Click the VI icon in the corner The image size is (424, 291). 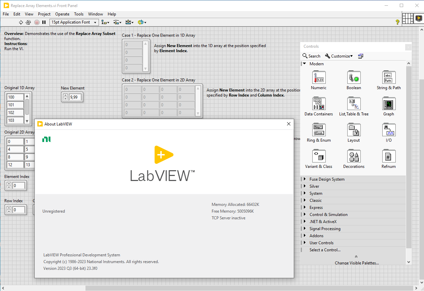tap(419, 18)
